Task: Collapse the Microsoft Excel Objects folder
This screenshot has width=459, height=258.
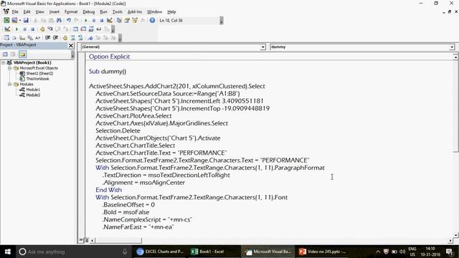Action: (x=9, y=68)
